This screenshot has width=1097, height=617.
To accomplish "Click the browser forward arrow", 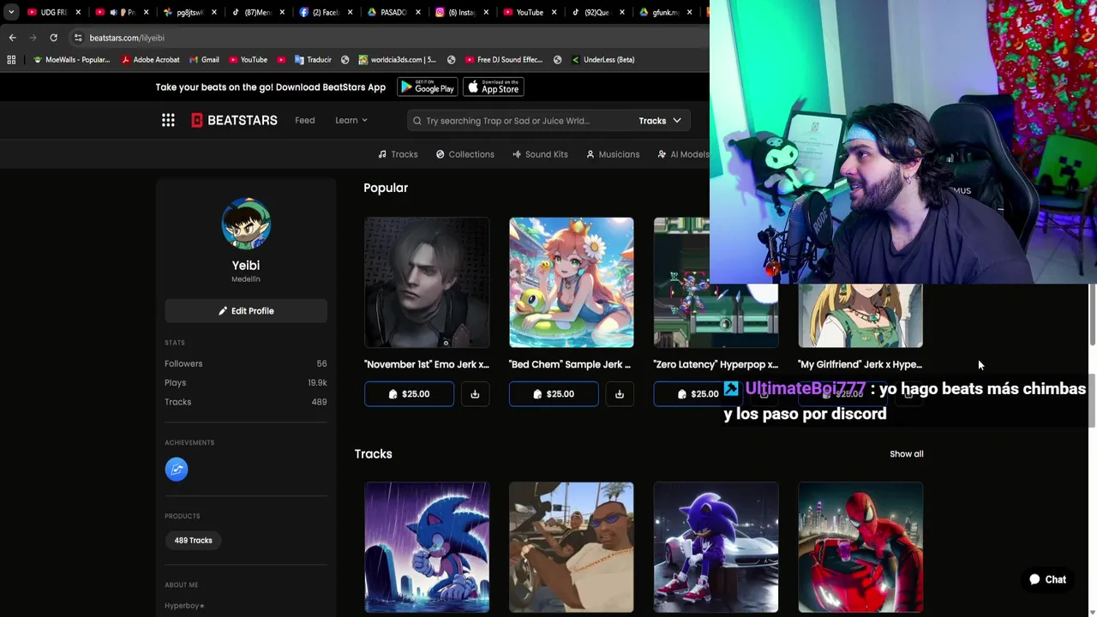I will (x=33, y=38).
